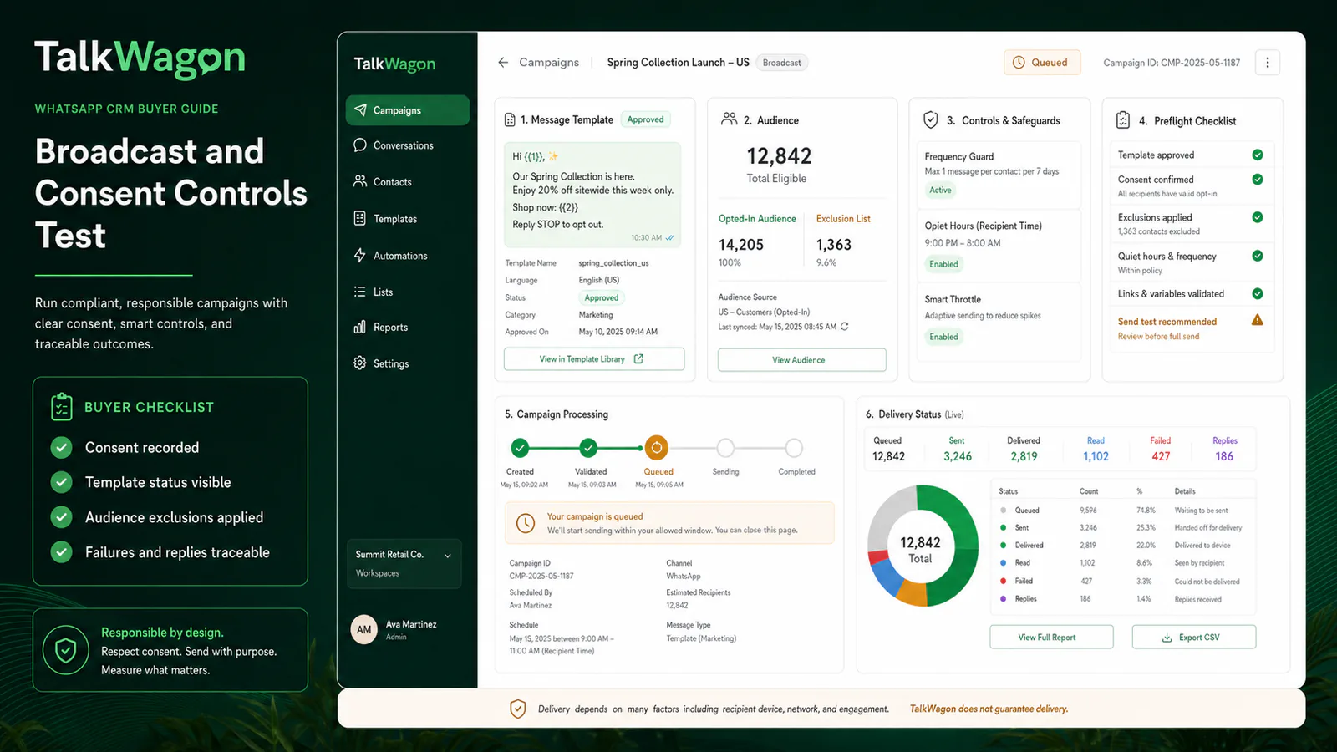Image resolution: width=1337 pixels, height=752 pixels.
Task: Click the shield icon in delivery disclaimer
Action: 518,709
